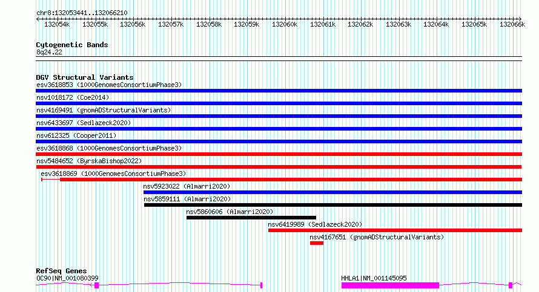Image resolution: width=539 pixels, height=292 pixels.
Task: Click ruler position 132065k
Action: [474, 24]
